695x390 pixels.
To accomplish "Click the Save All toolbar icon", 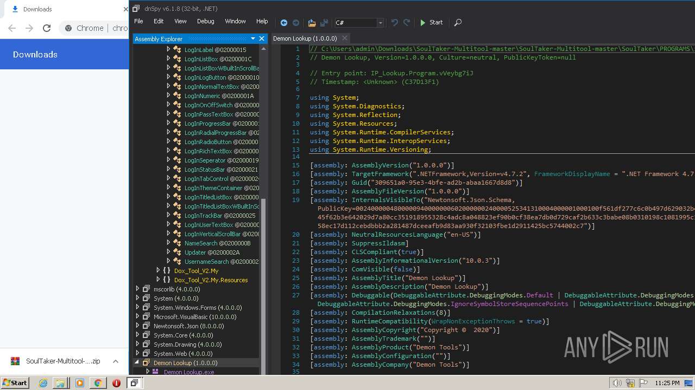I will point(324,23).
